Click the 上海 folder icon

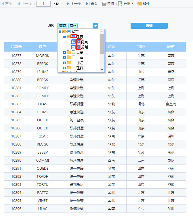(x=69, y=57)
